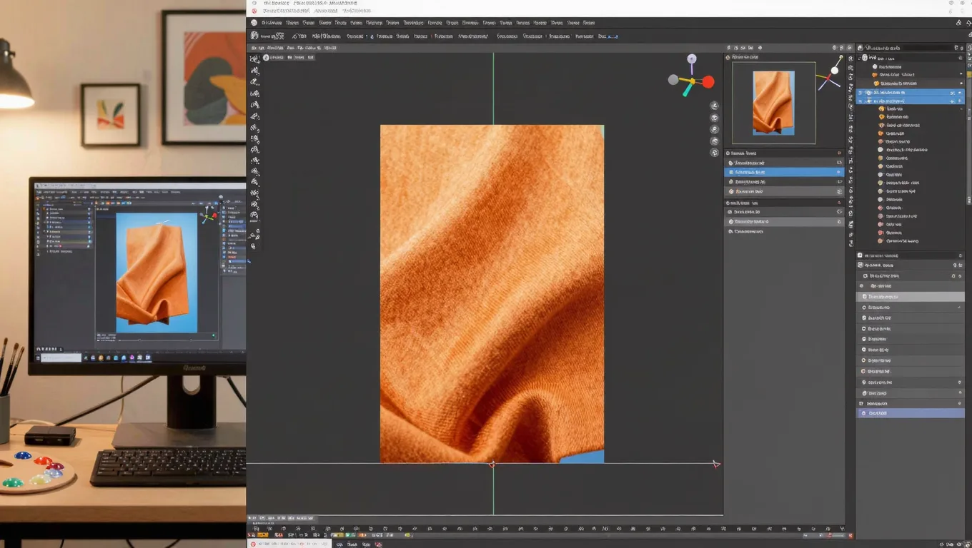The height and width of the screenshot is (548, 972).
Task: Click the red circular icon in the bottom-left status bar
Action: [254, 544]
